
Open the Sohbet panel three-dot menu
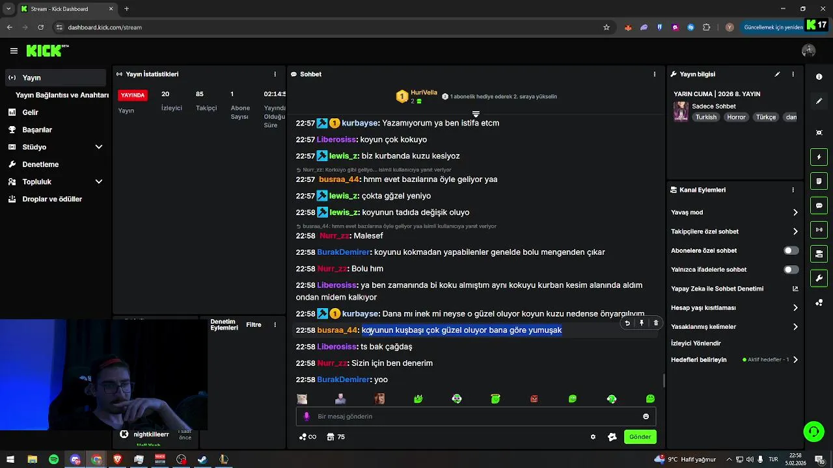pyautogui.click(x=654, y=74)
